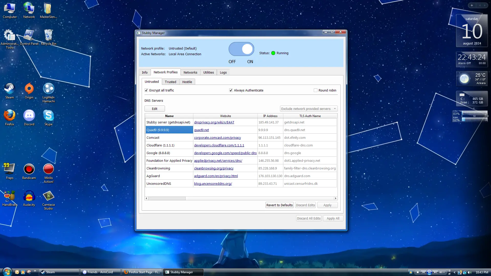The height and width of the screenshot is (276, 491).
Task: Switch to Friends - ArmCord taskbar button
Action: [x=100, y=272]
